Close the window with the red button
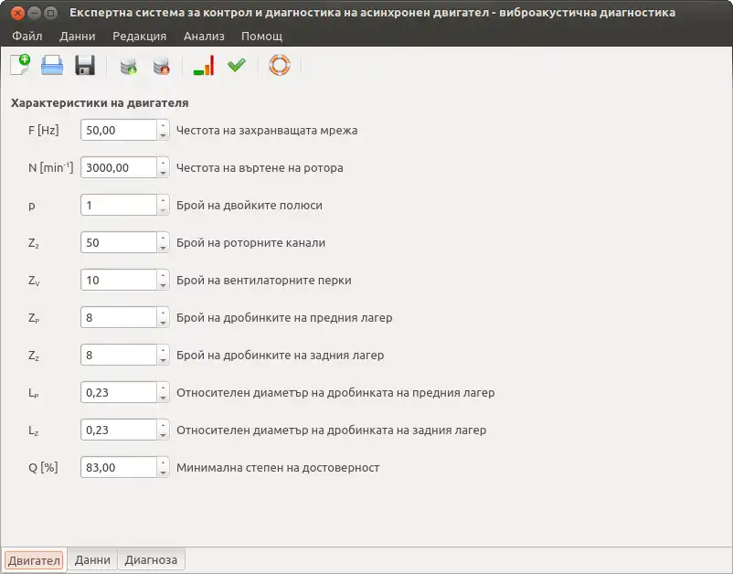This screenshot has height=574, width=733. (x=17, y=13)
